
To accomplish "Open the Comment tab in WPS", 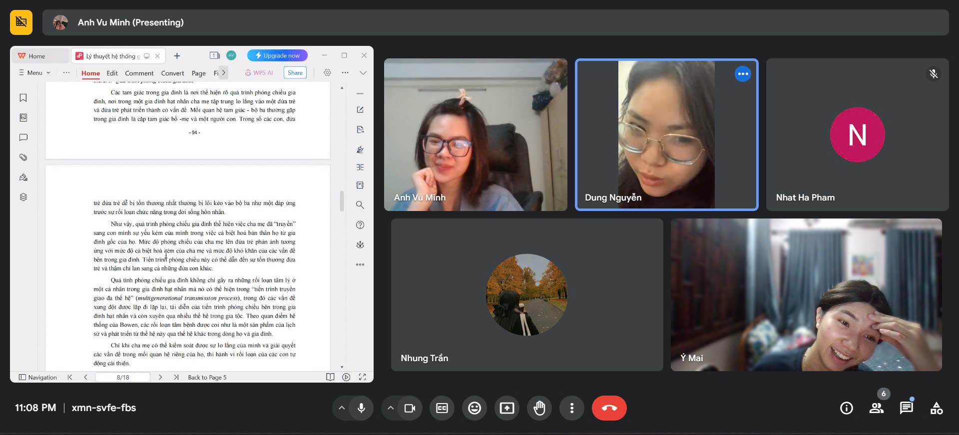I will [x=139, y=73].
